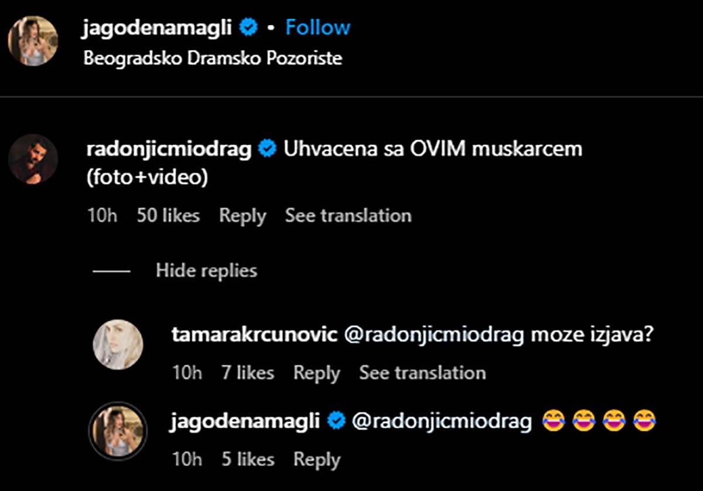This screenshot has height=491, width=703.
Task: Open tamarakrcunovic avatar photo
Action: (118, 345)
